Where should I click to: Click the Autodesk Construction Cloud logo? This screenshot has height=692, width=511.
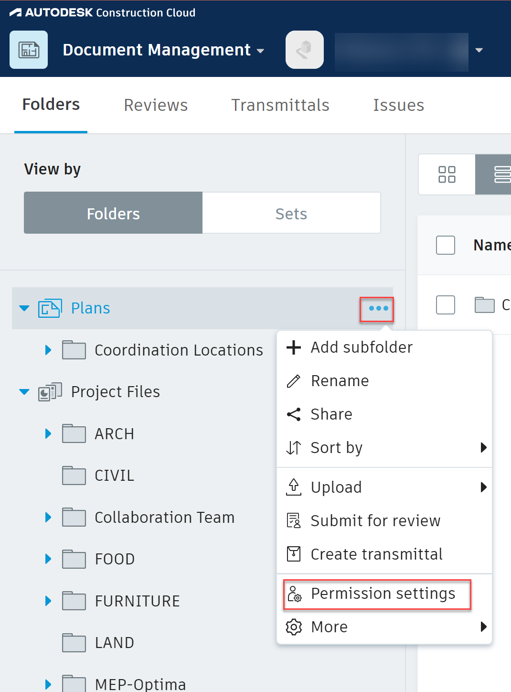pos(102,13)
